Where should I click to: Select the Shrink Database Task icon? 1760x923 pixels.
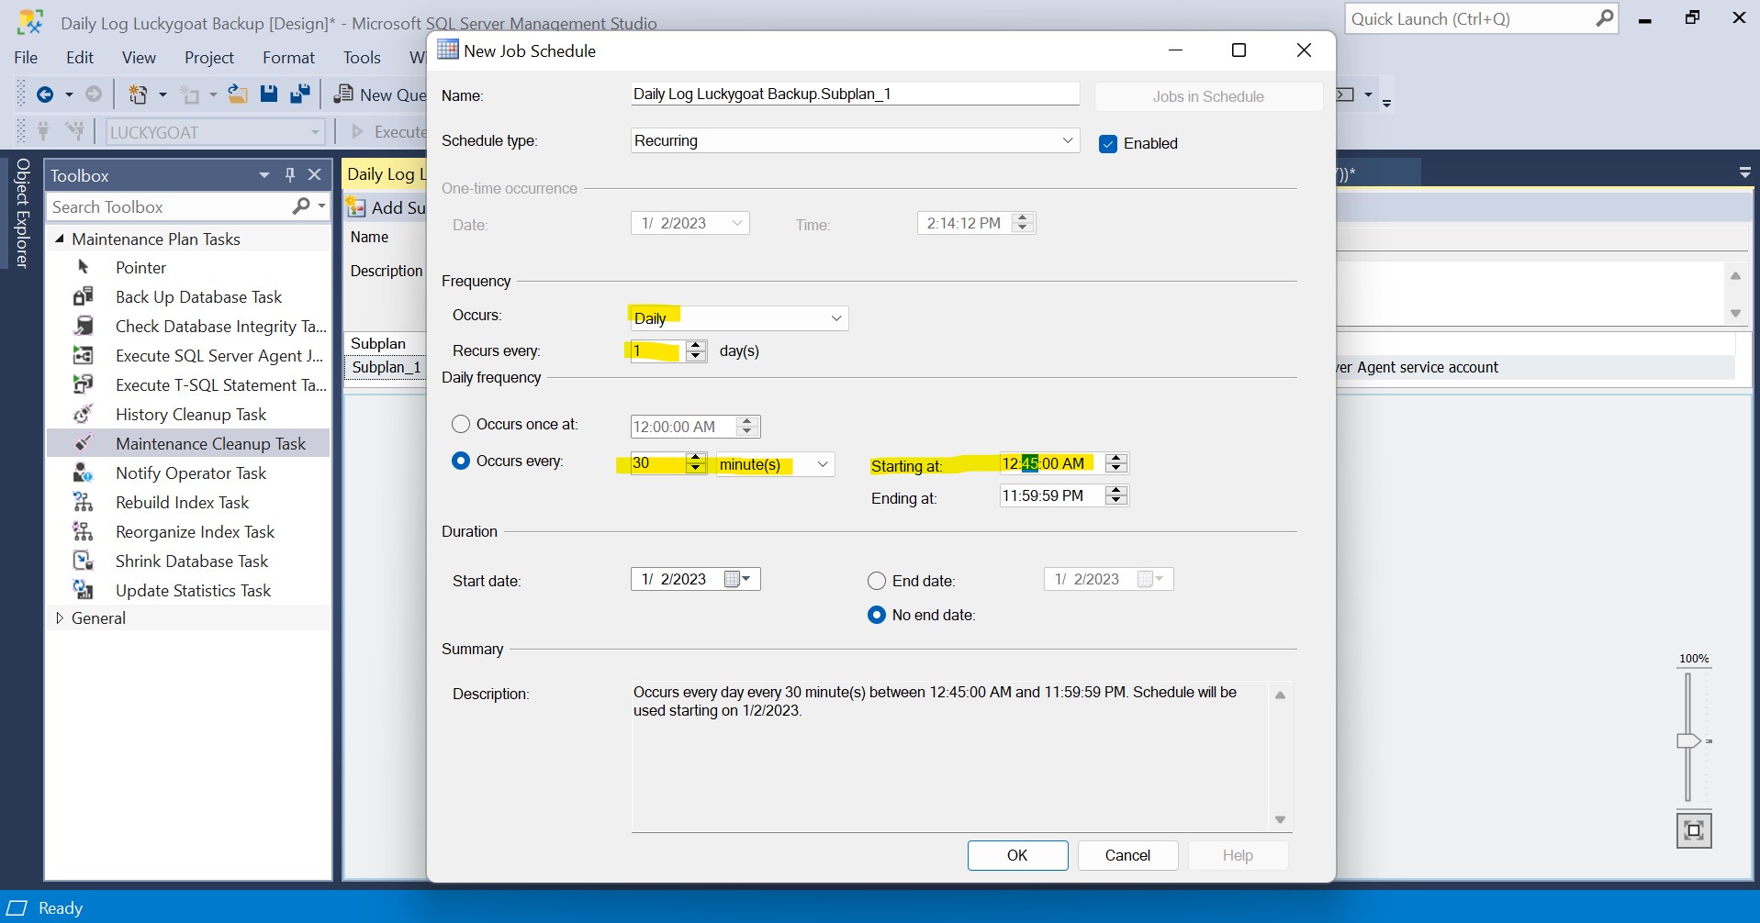pyautogui.click(x=84, y=561)
